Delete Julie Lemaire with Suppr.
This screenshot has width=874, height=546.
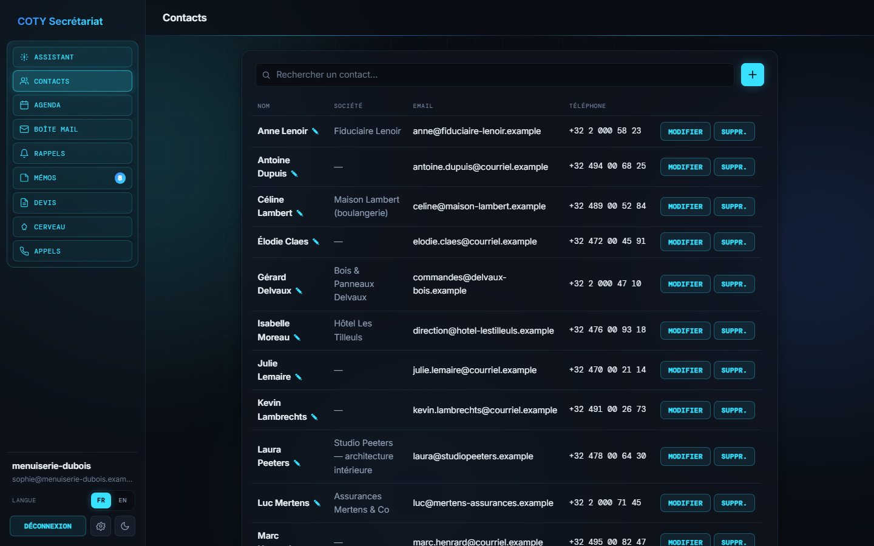pos(734,370)
